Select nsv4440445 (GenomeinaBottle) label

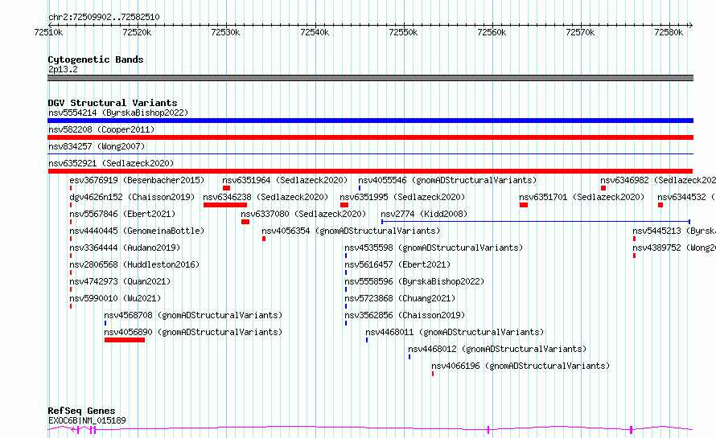137,231
